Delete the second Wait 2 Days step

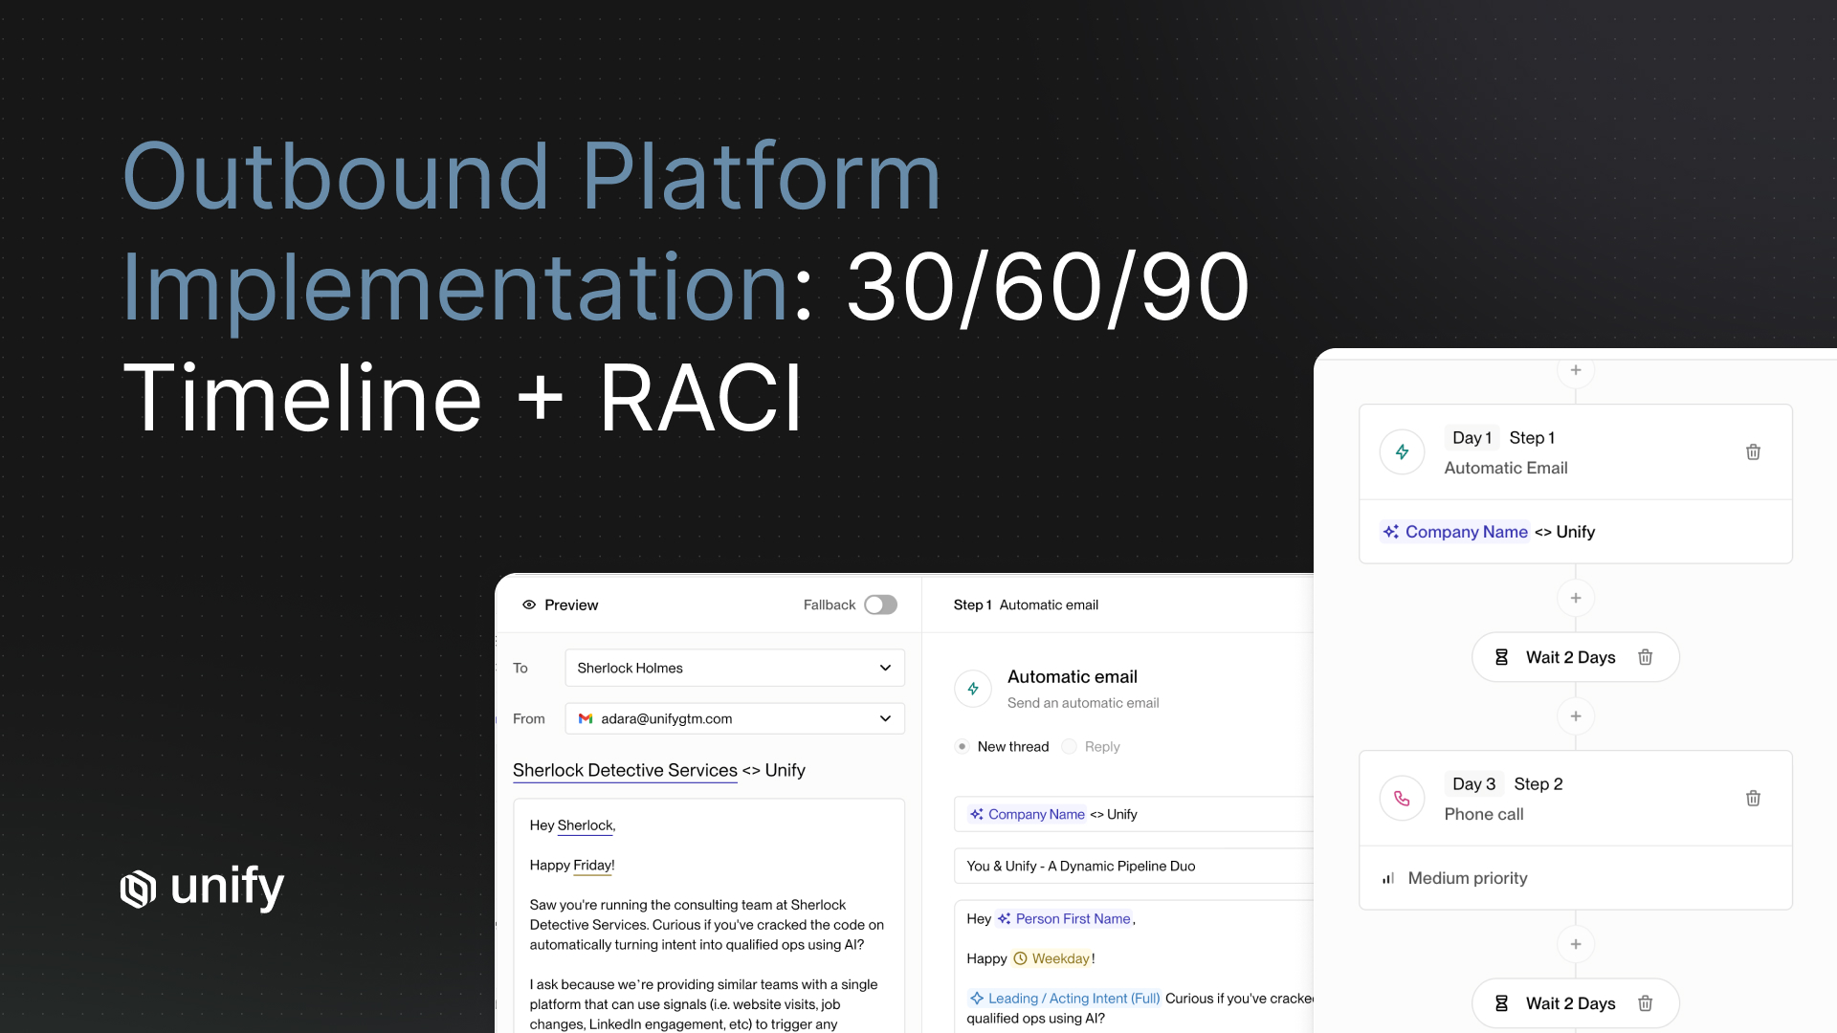coord(1646,1003)
